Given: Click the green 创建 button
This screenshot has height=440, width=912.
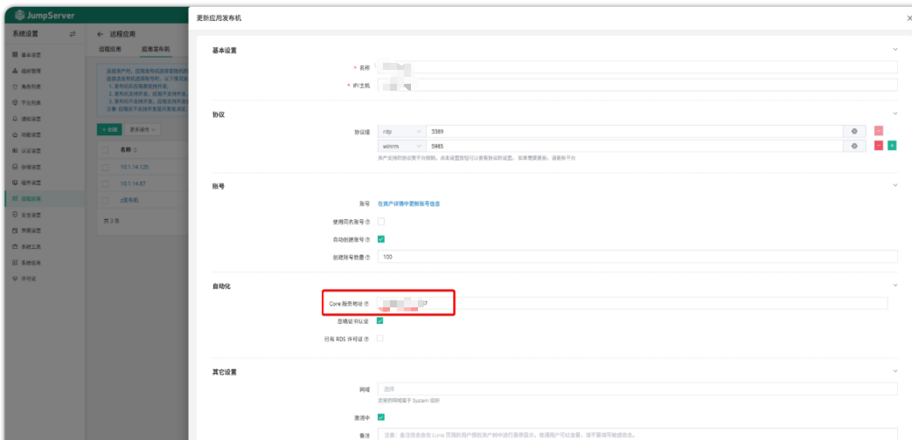Looking at the screenshot, I should 108,129.
